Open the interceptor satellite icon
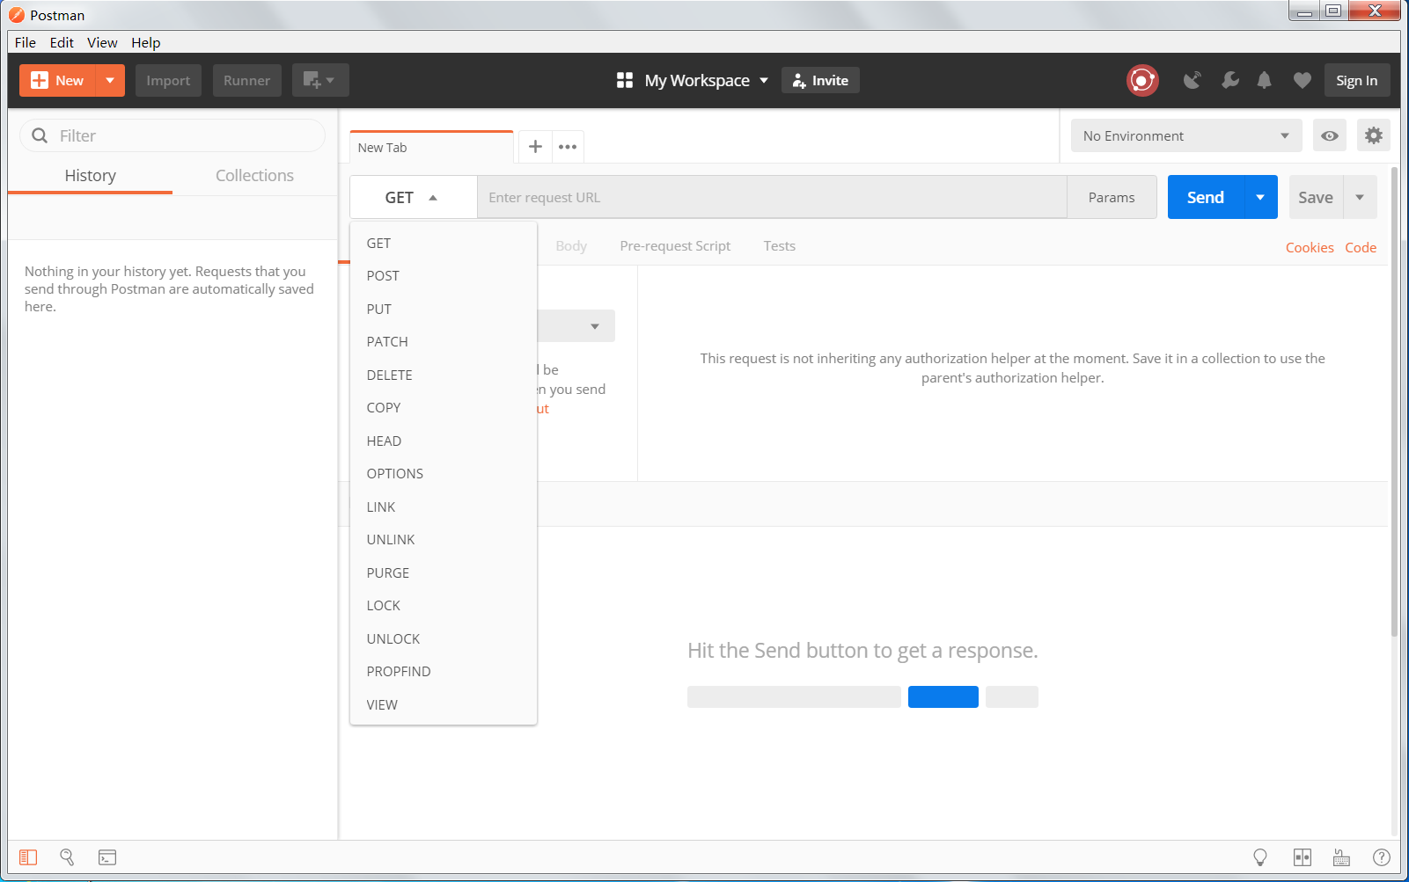Image resolution: width=1409 pixels, height=882 pixels. click(x=1192, y=80)
